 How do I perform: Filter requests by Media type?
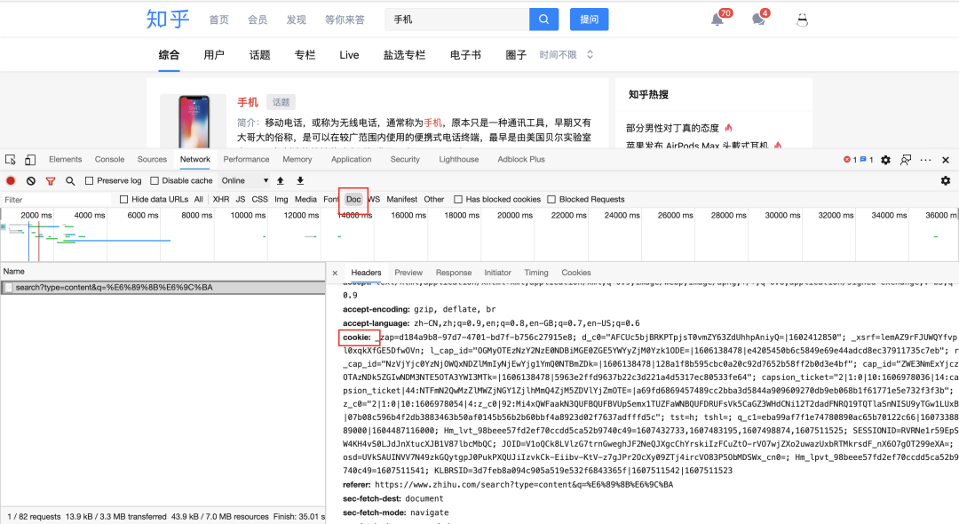(x=305, y=199)
